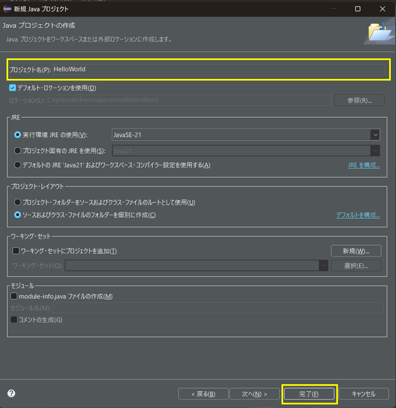Click the 次へ(N) > button

pyautogui.click(x=254, y=394)
